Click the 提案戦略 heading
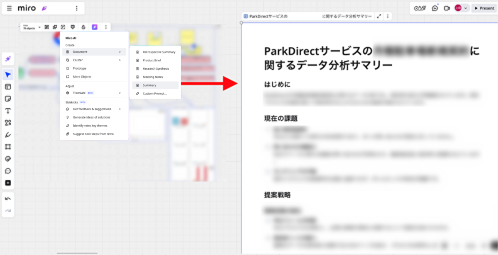498x255 pixels. tap(278, 194)
